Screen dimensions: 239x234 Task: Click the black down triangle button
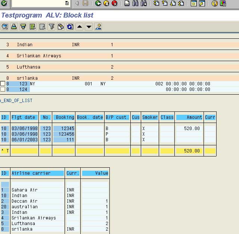tap(89, 27)
